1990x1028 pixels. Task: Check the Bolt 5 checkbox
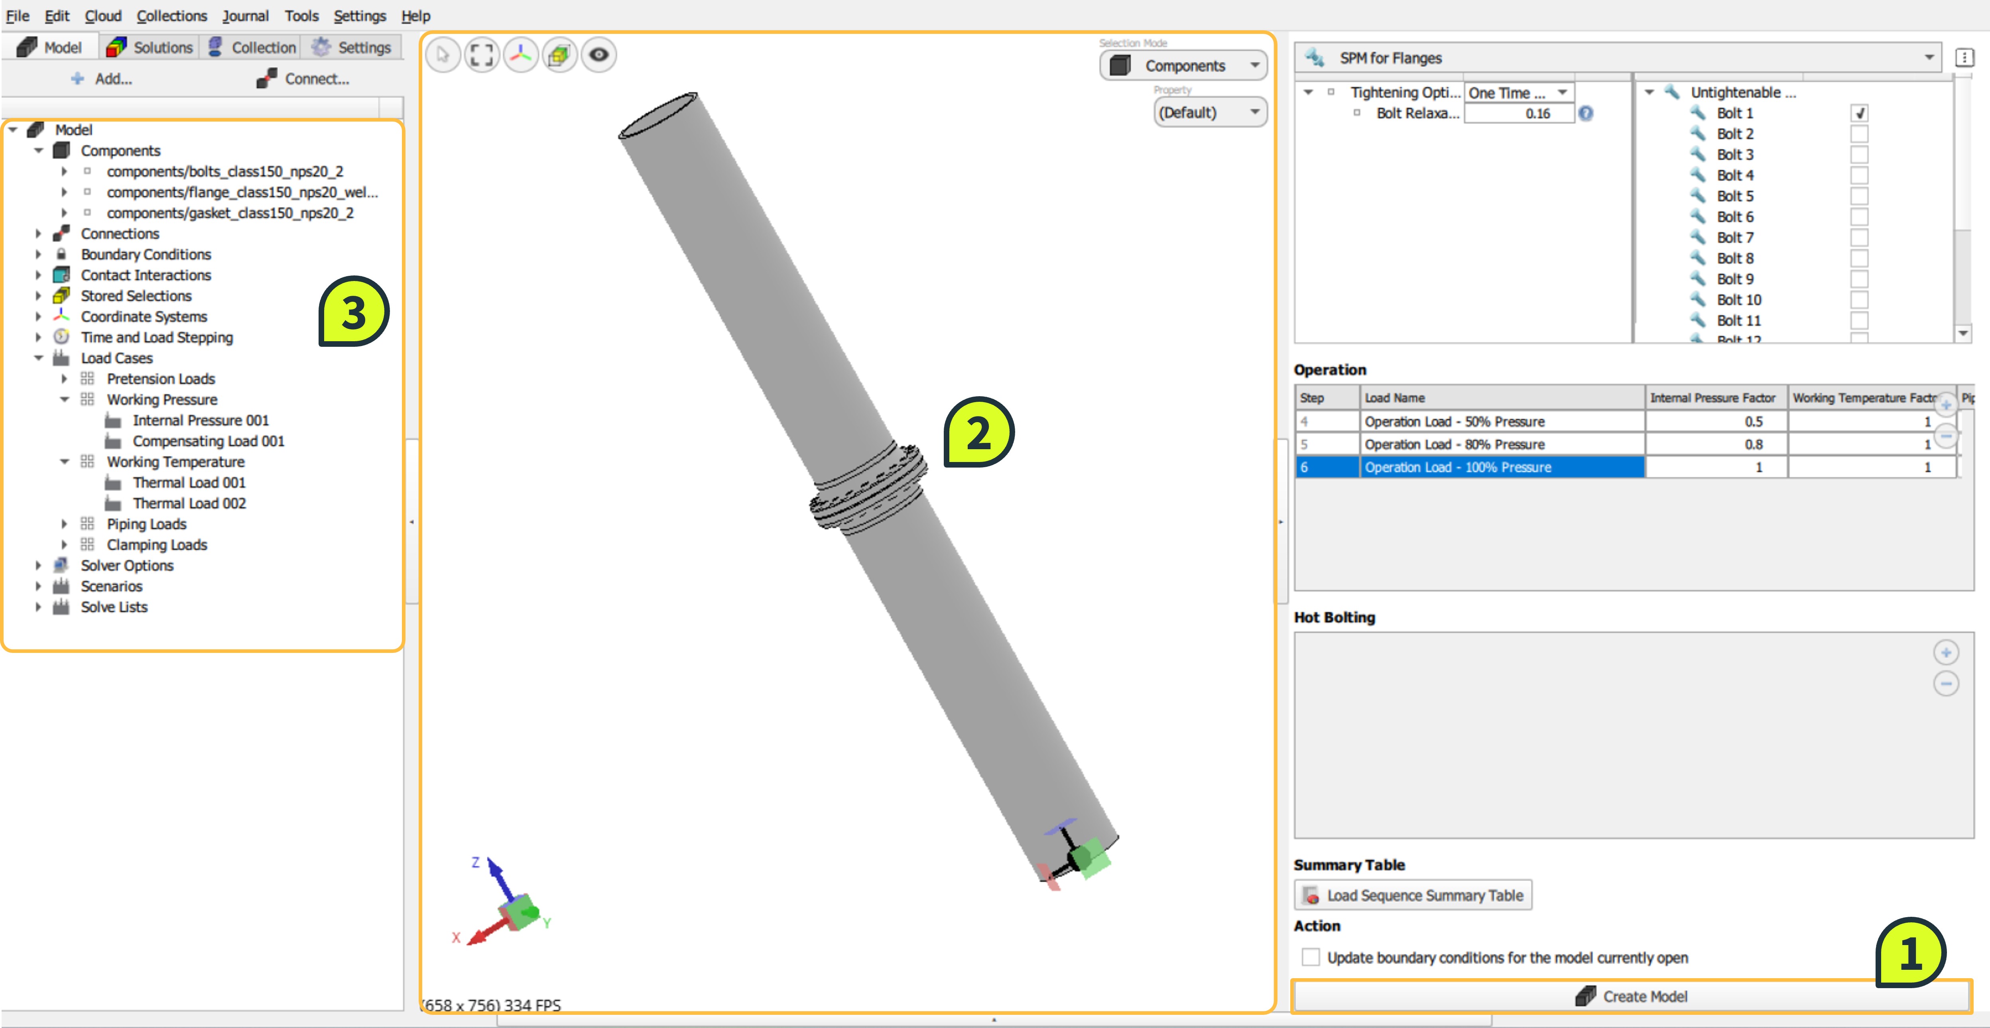click(1860, 196)
